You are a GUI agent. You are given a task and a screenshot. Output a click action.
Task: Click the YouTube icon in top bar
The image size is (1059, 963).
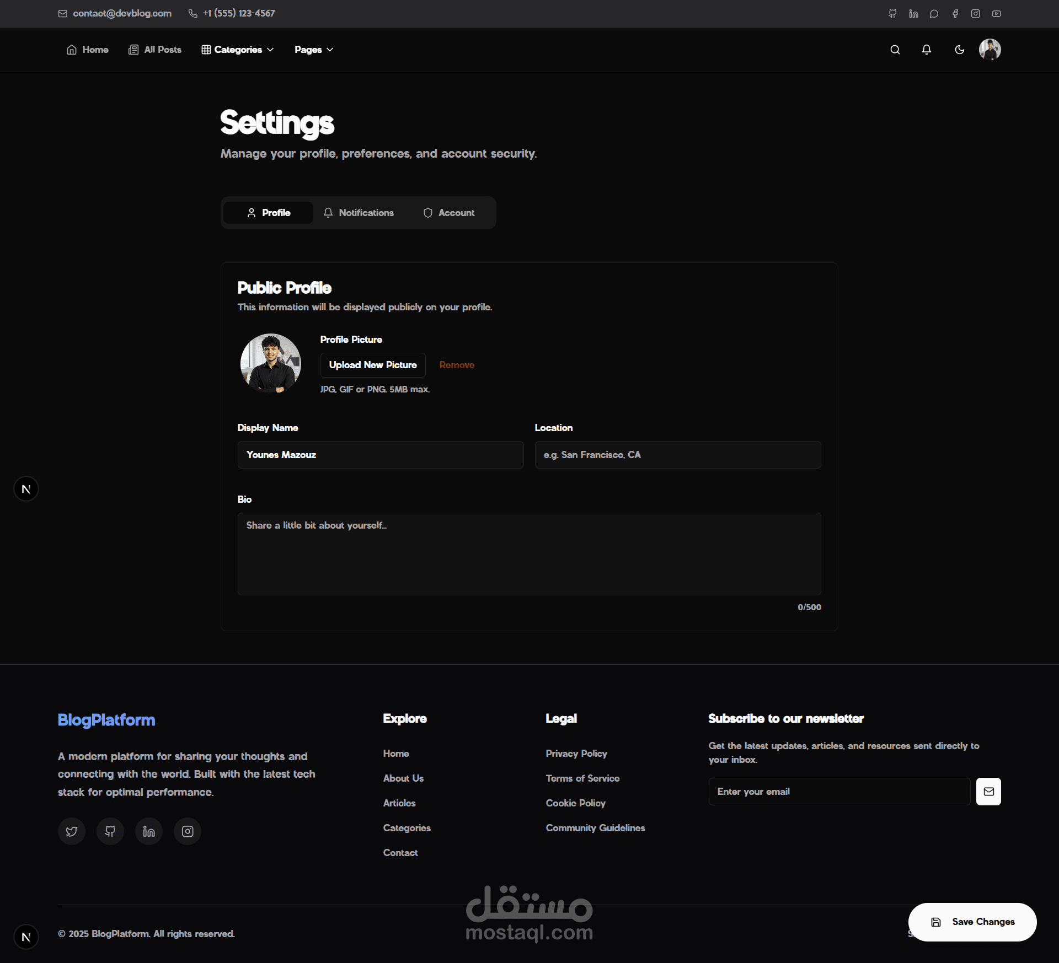(996, 14)
